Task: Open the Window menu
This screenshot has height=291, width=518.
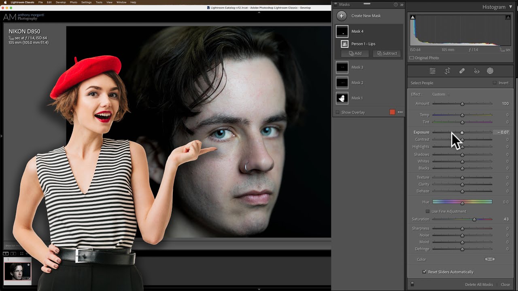Action: [x=121, y=2]
